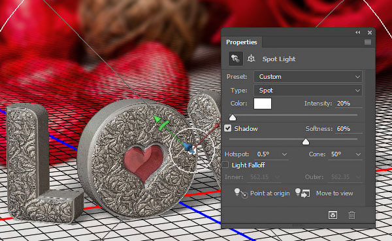The height and width of the screenshot is (241, 392).
Task: Open the Type dropdown showing Spot
Action: tap(308, 91)
